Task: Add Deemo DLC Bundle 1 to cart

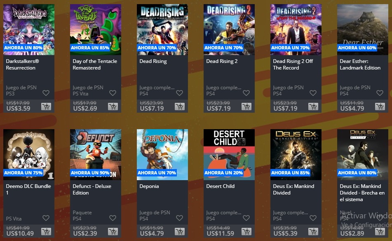Action: tap(46, 232)
